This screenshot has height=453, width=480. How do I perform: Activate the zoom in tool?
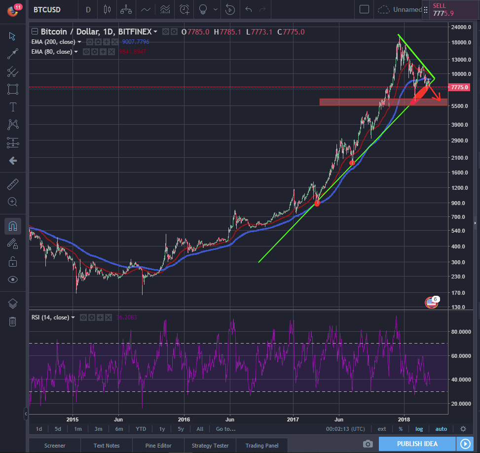tap(12, 202)
